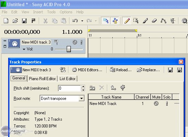Open the Edit menu
Image resolution: width=188 pixels, height=137 pixels.
click(14, 12)
